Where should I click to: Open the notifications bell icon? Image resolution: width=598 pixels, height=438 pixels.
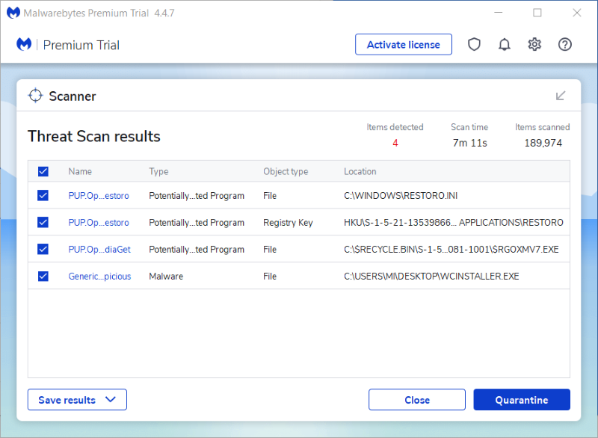505,45
